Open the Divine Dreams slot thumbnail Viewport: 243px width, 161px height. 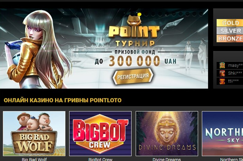click(x=167, y=133)
